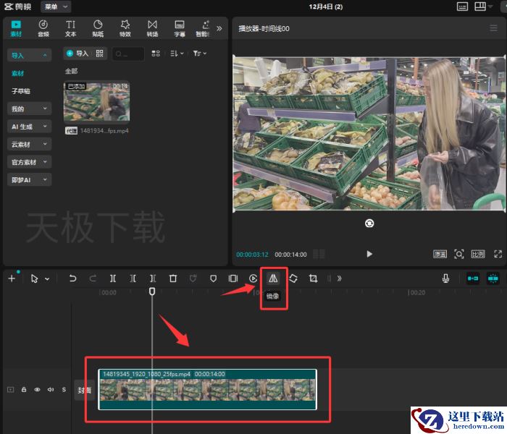The image size is (507, 434).
Task: Open the player panel hamburger menu
Action: tap(493, 28)
